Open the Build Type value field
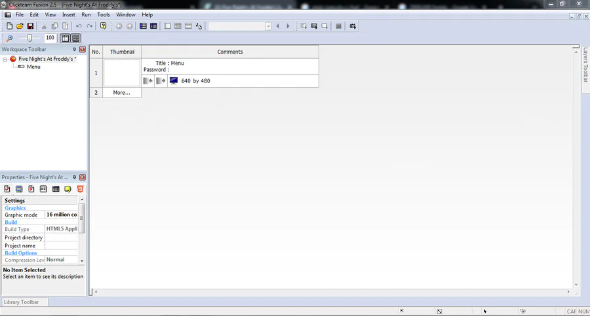The image size is (590, 316). tap(62, 229)
